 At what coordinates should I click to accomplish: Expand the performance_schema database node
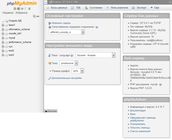[x=3, y=42]
